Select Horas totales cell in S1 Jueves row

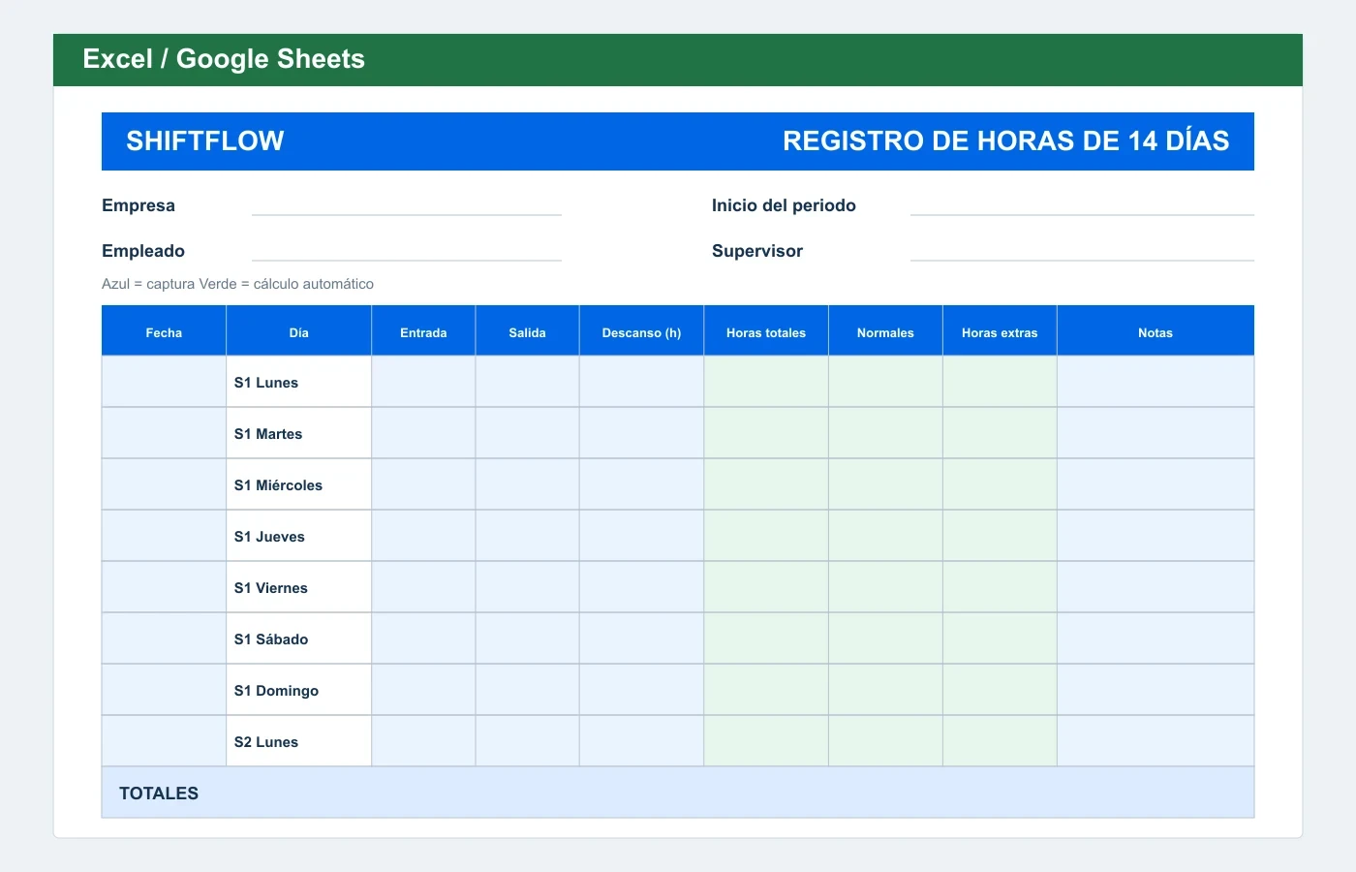(x=766, y=536)
